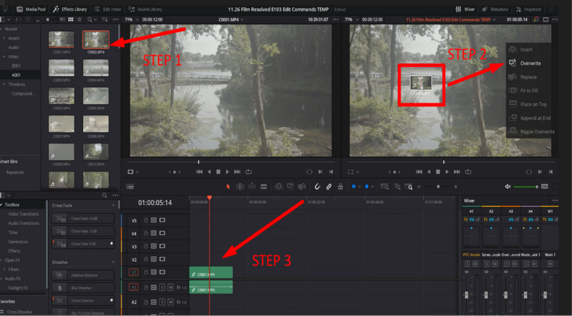Adjust the green monitor volume slider

tap(526, 186)
